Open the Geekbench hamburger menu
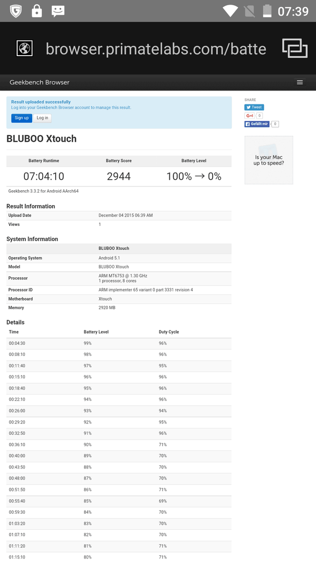 pos(300,82)
